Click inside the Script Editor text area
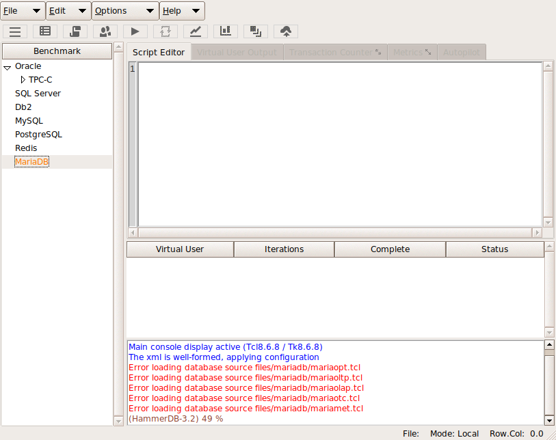The image size is (556, 440). pos(340,144)
